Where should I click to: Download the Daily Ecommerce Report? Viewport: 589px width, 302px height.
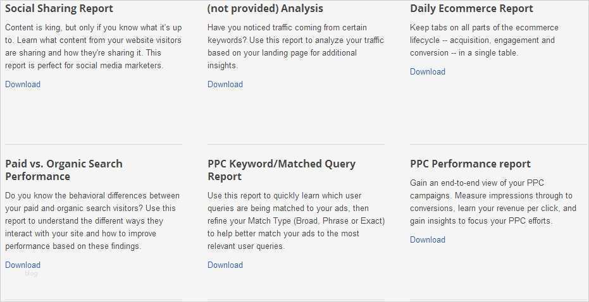point(428,71)
